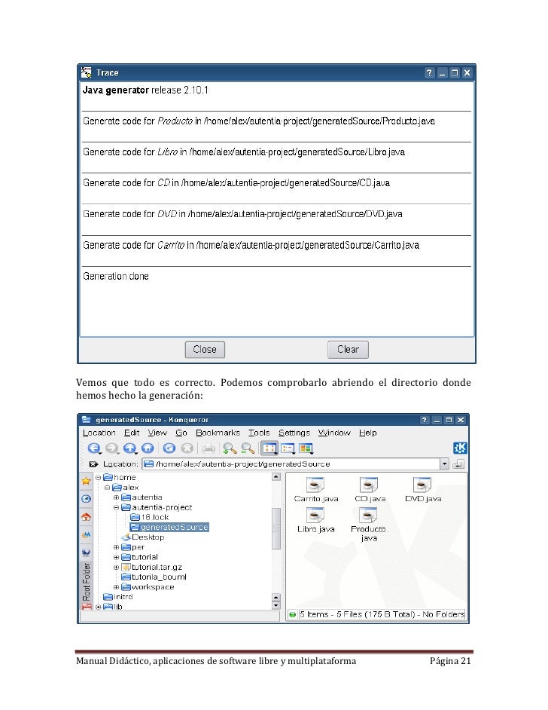Open the Edit menu
The width and height of the screenshot is (548, 710).
click(x=132, y=433)
